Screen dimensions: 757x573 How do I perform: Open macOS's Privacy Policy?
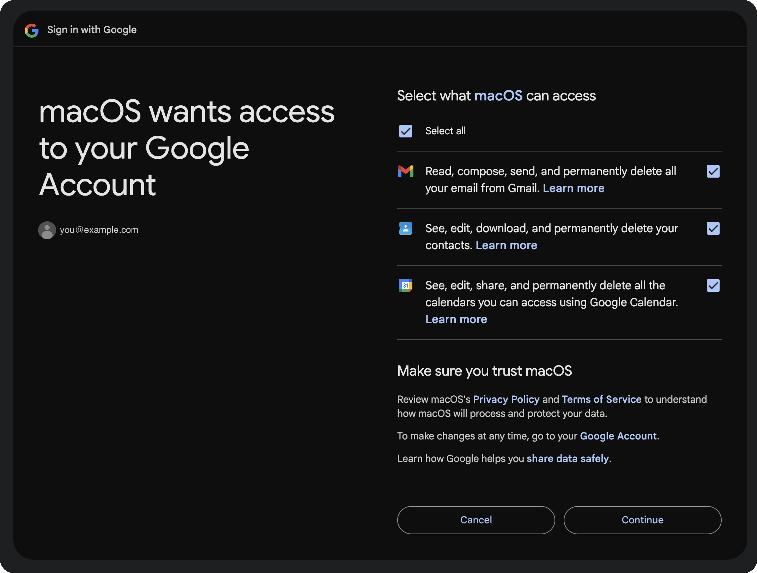pos(506,399)
